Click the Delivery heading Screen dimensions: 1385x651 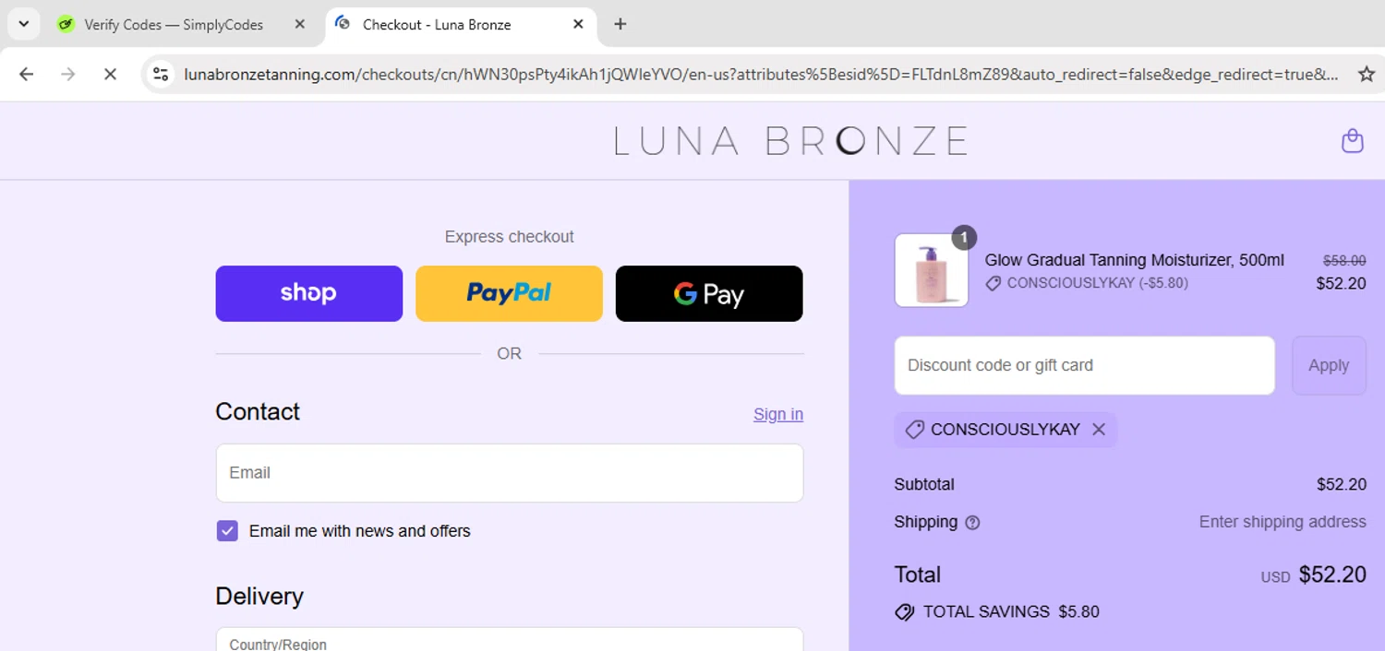tap(259, 596)
